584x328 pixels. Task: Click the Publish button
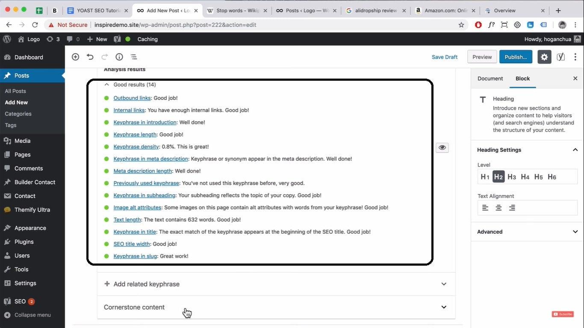coord(515,56)
